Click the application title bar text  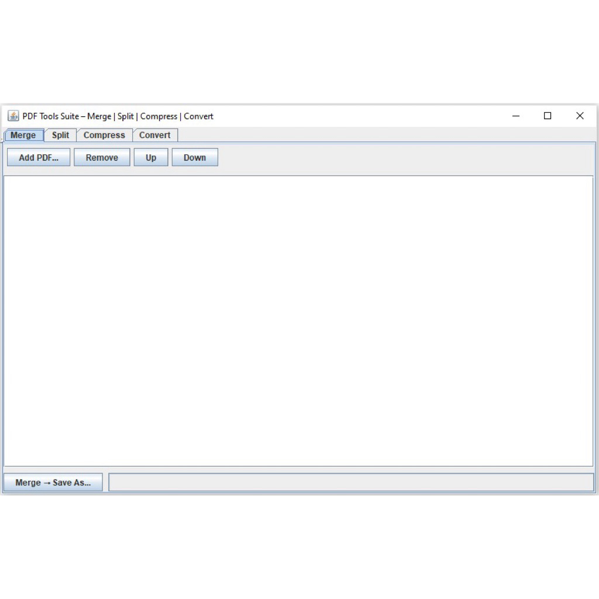tap(115, 116)
